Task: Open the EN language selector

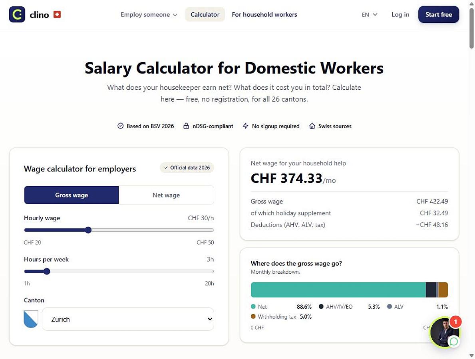Action: point(369,14)
